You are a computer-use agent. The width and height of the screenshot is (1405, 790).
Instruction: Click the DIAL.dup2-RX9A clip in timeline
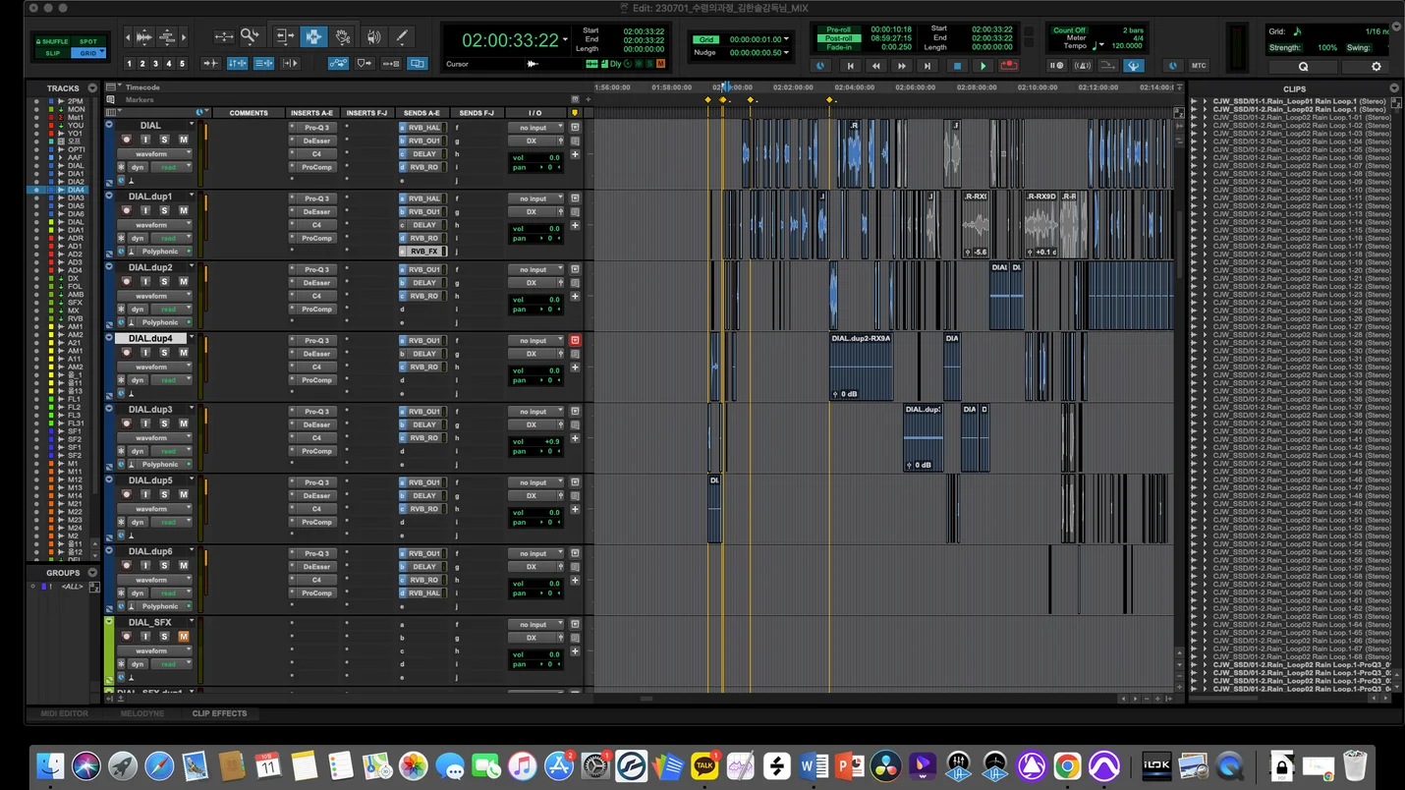(861, 366)
